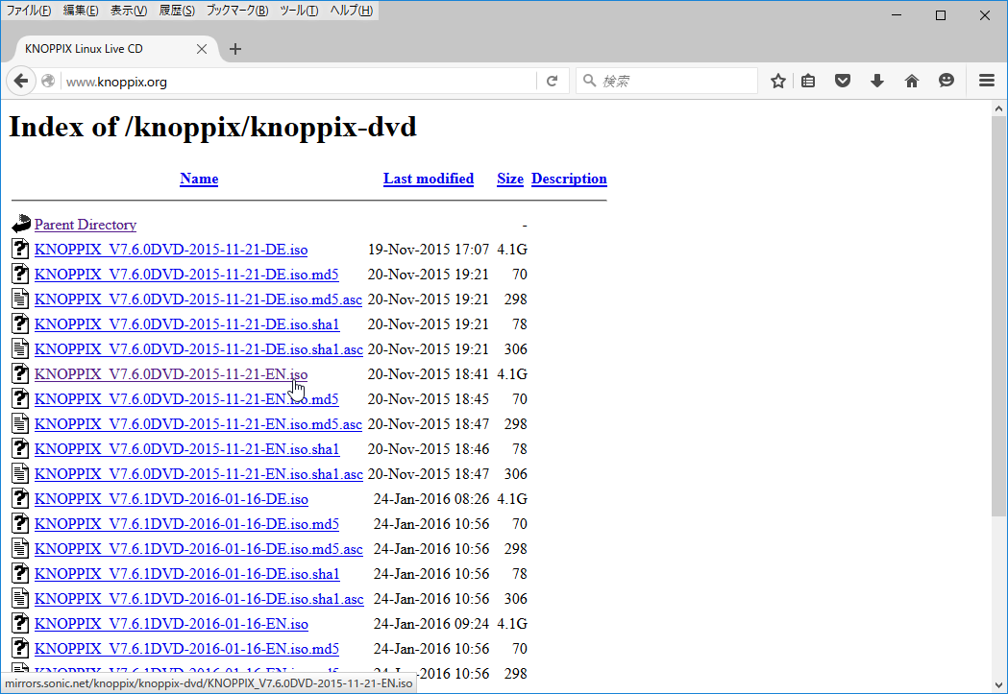Download KNOPPIX_V7.6.1DVD-2016-01-16-EN.iso
The image size is (1008, 694).
point(172,624)
